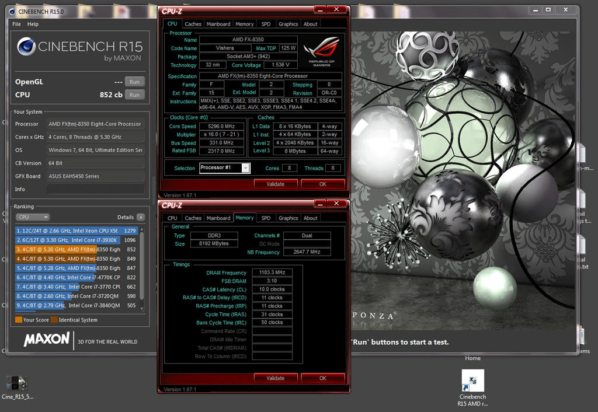The width and height of the screenshot is (598, 412).
Task: Open the CPU ranking type dropdown
Action: point(33,217)
